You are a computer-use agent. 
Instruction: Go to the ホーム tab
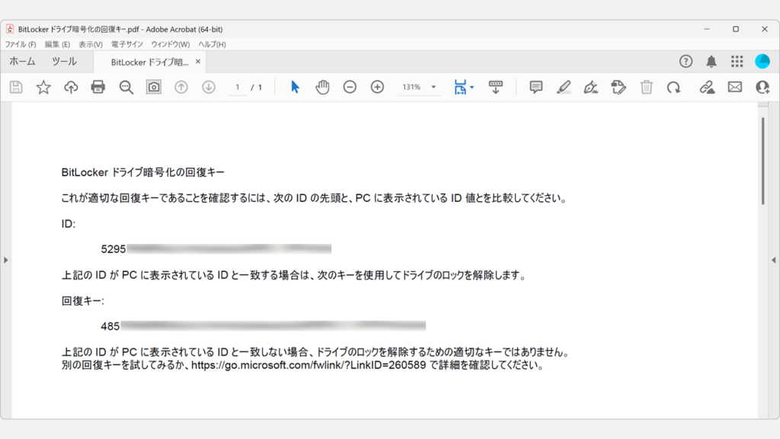[22, 61]
